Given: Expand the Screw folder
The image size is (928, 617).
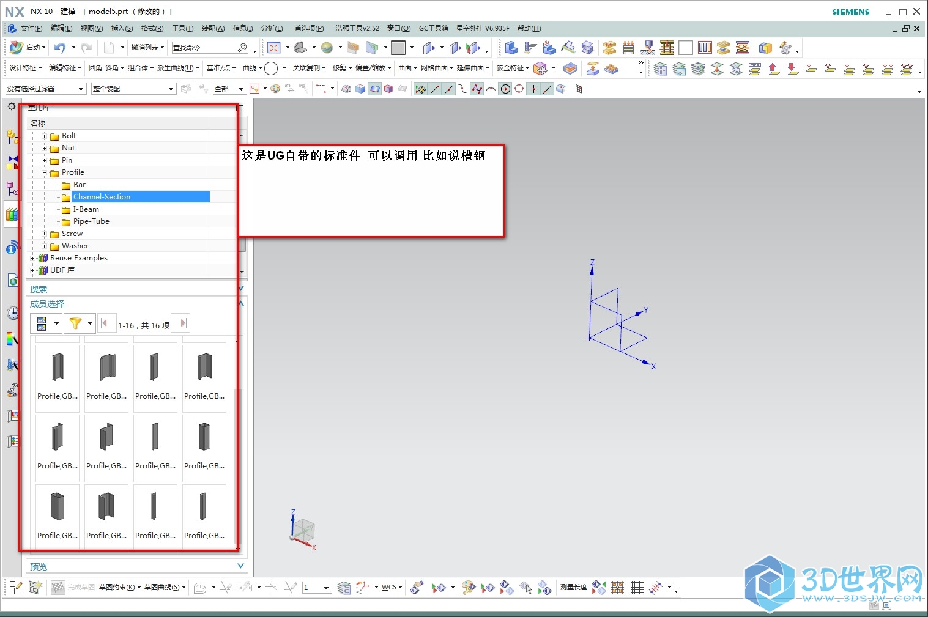Looking at the screenshot, I should (x=44, y=234).
